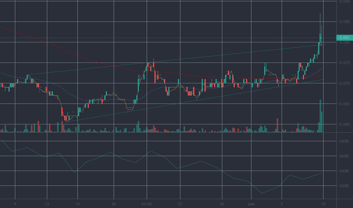Select the 0.085 price axis label
This screenshot has width=353, height=208.
coord(344,22)
